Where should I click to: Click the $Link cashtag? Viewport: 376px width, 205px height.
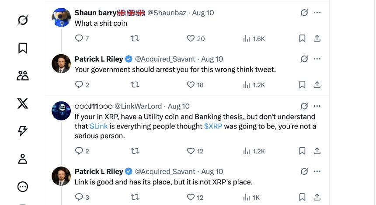coord(98,126)
